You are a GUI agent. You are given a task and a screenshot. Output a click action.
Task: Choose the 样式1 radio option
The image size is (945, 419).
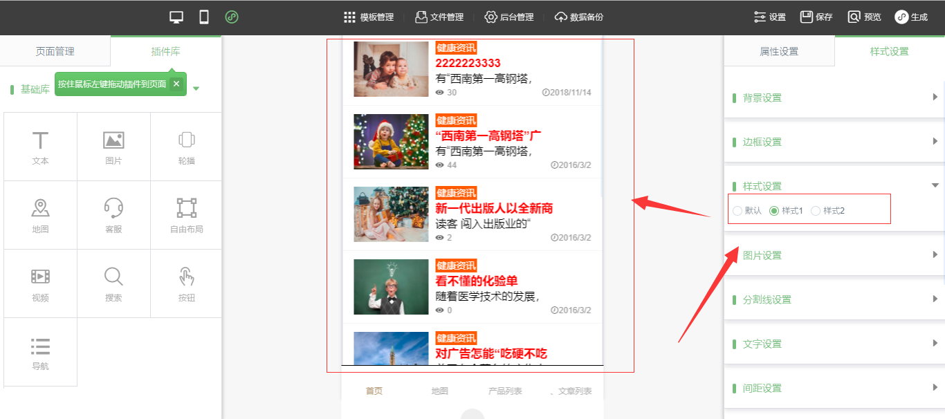pos(774,211)
